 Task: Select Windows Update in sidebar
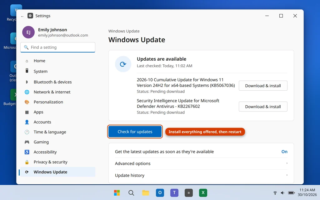coord(58,172)
